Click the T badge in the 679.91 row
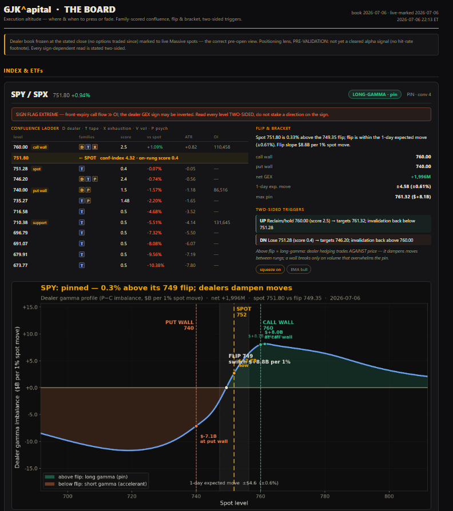Screen dimensions: 453x511 tap(82, 254)
